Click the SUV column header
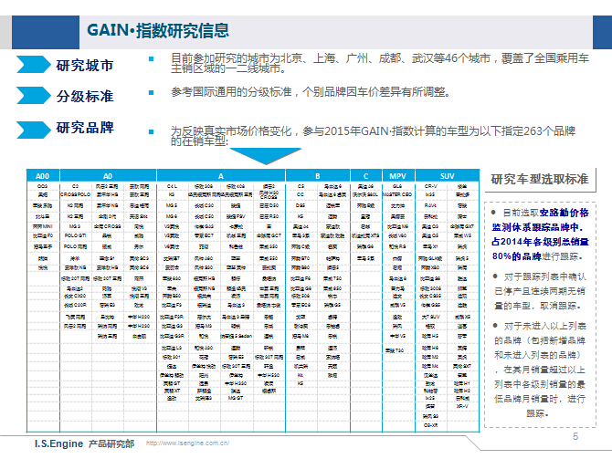 pos(447,176)
